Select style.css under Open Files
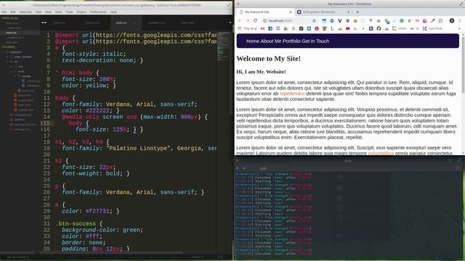465x261 pixels. click(x=12, y=33)
